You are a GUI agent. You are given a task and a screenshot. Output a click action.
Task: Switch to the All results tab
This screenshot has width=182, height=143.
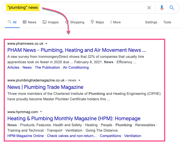pyautogui.click(x=12, y=22)
